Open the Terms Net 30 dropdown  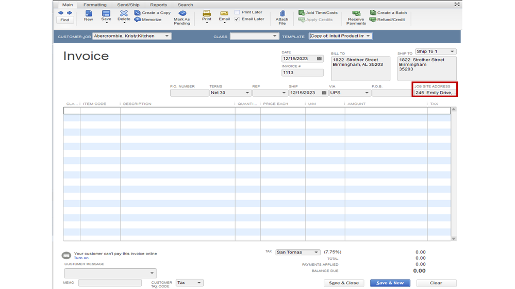(x=247, y=93)
